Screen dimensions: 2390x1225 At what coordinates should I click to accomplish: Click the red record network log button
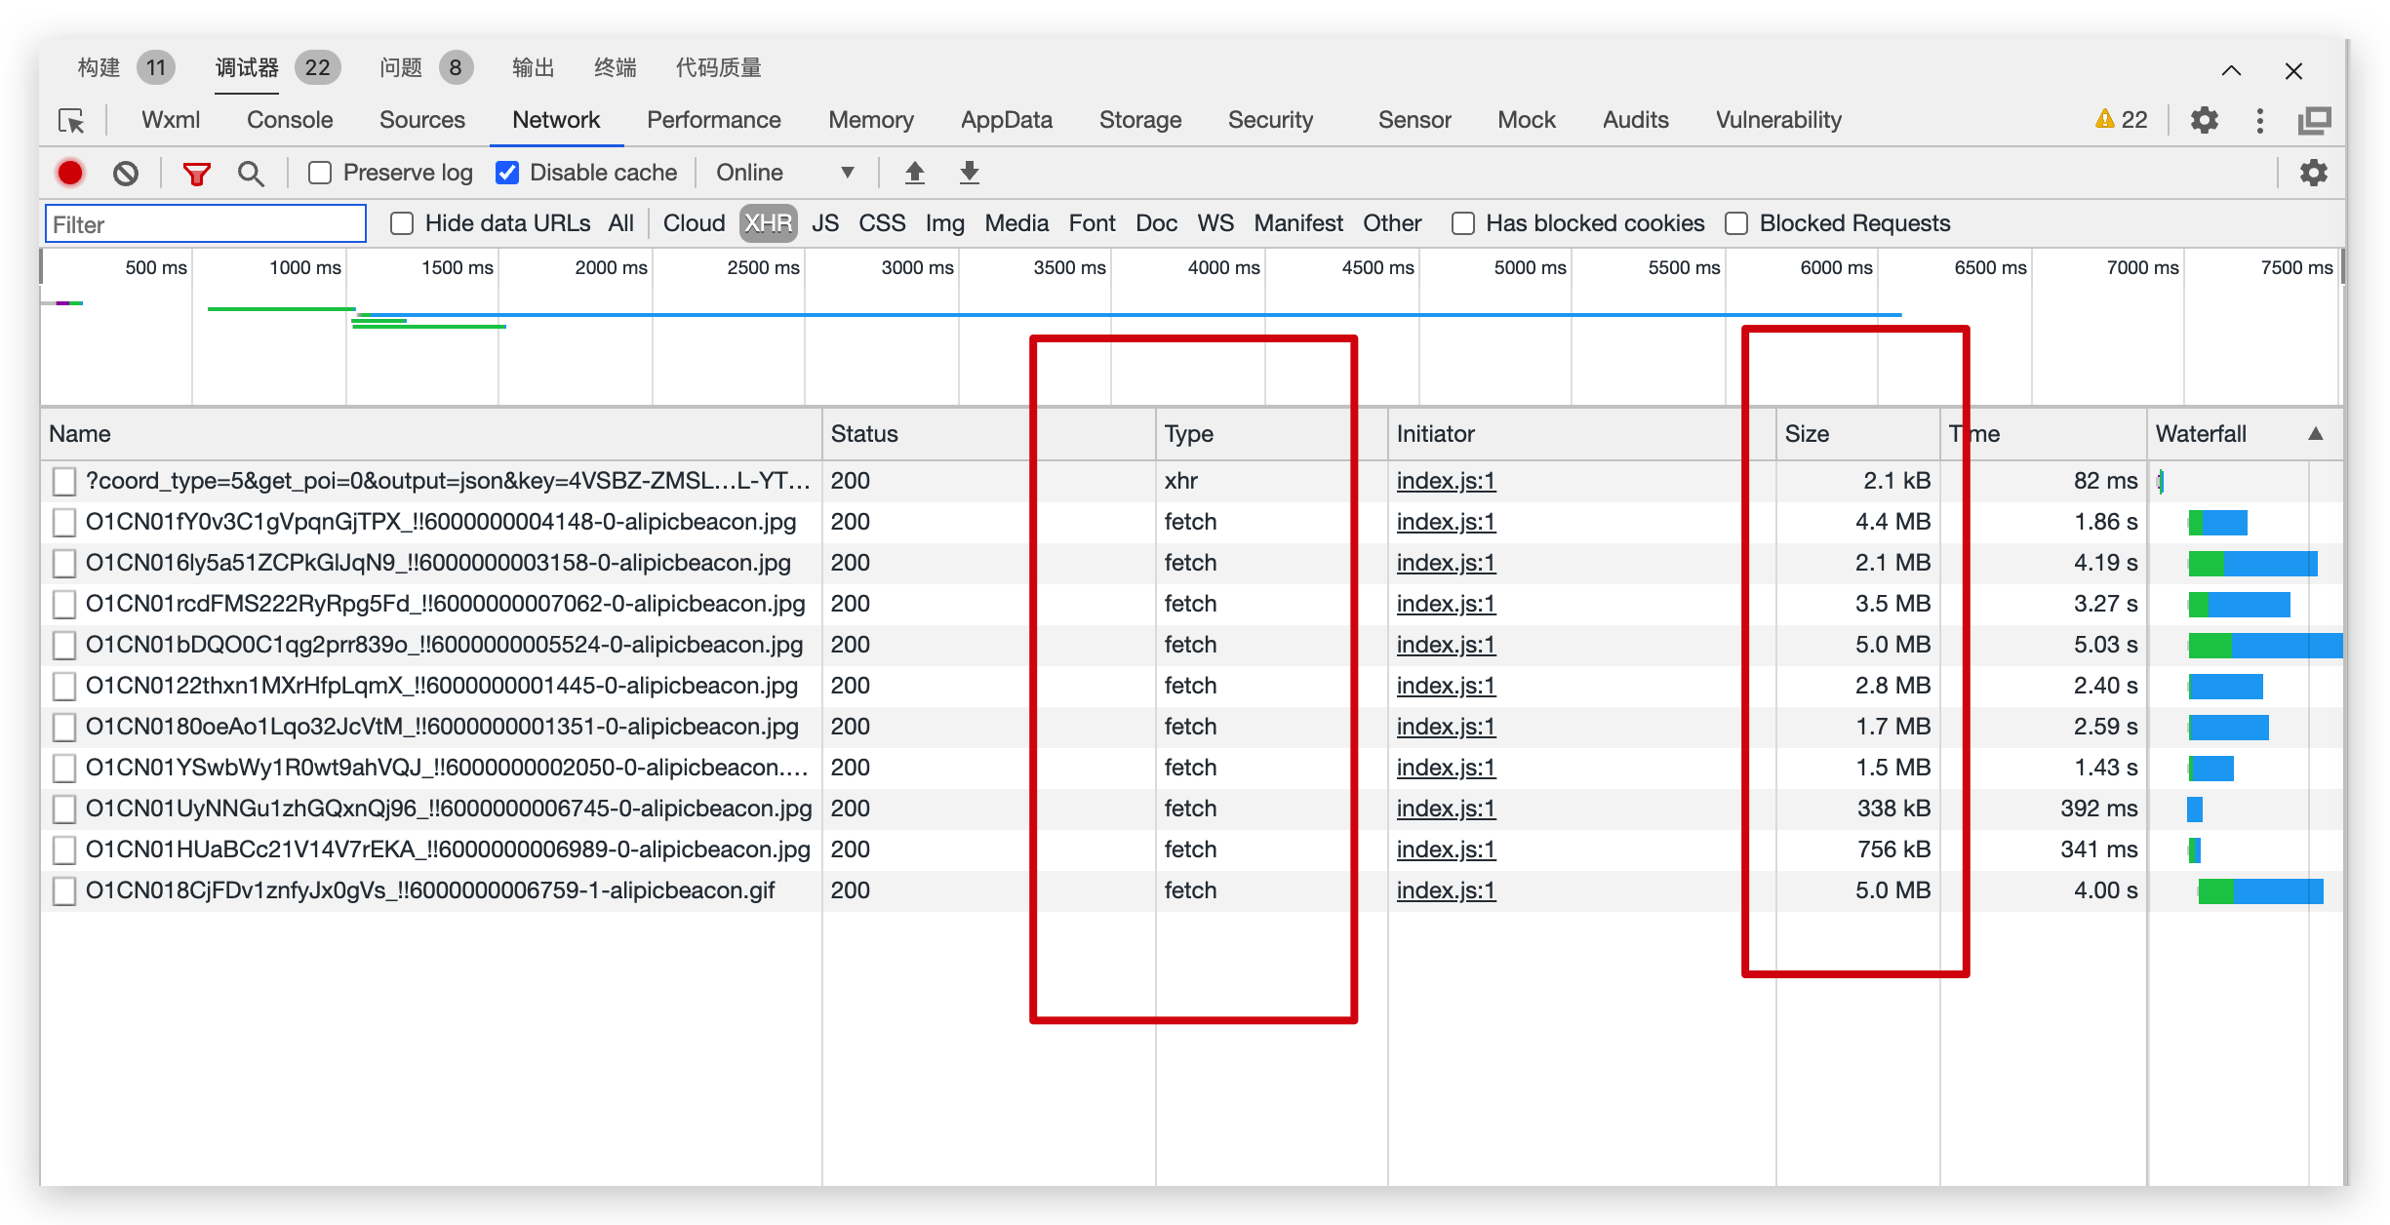pyautogui.click(x=70, y=173)
